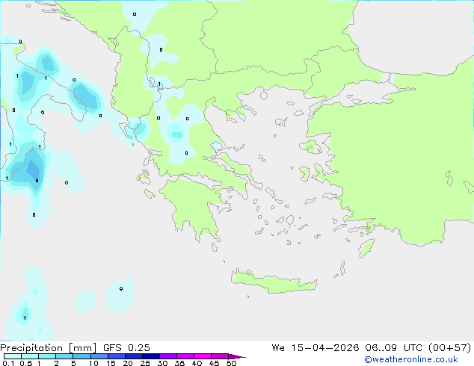Click the above-50 arrow tip of legend
474x366 pixels.
pos(237,356)
